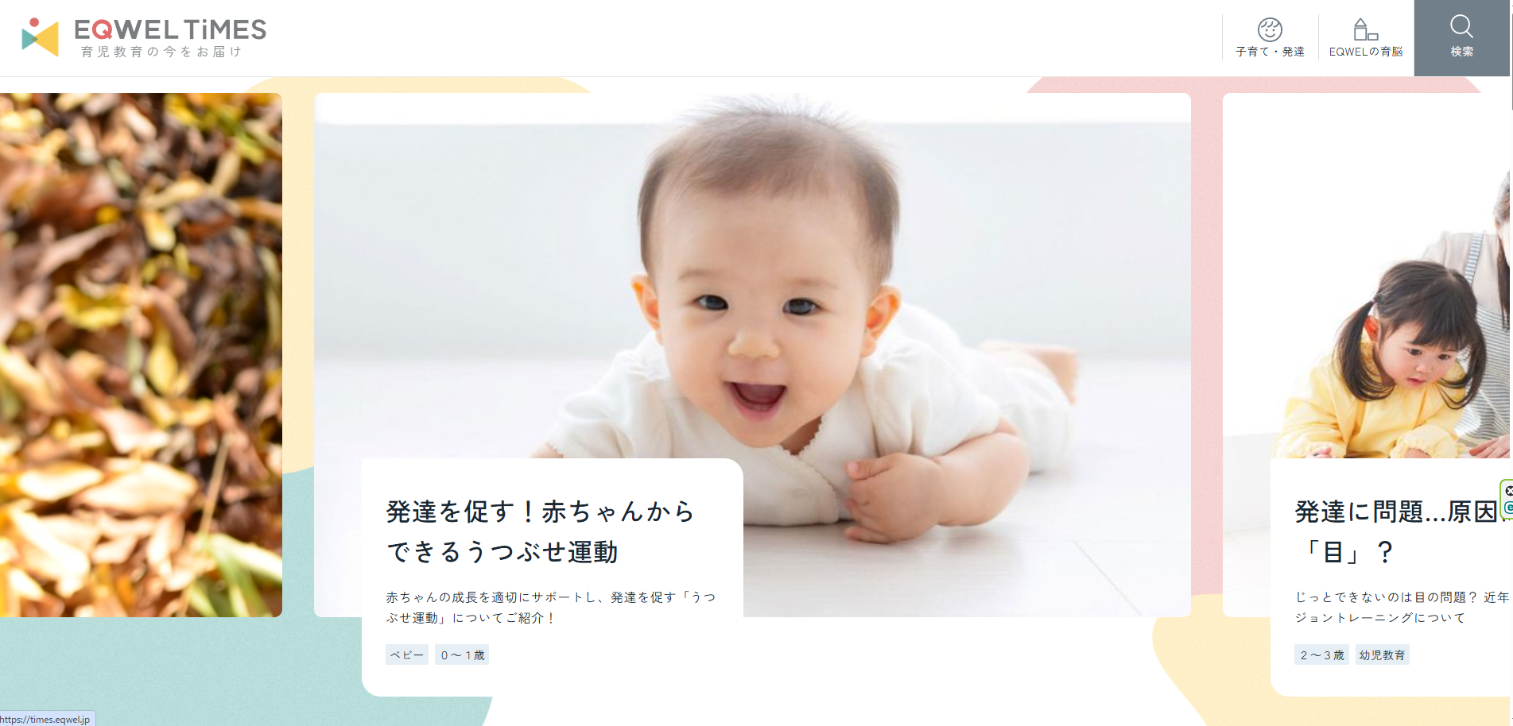Select the 幼児教育 tag
Image resolution: width=1513 pixels, height=726 pixels.
coord(1382,655)
